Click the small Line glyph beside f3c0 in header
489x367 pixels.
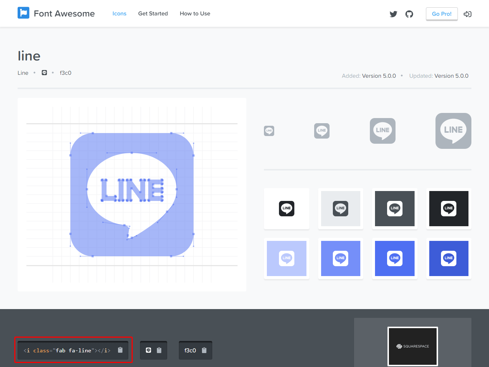pyautogui.click(x=44, y=73)
